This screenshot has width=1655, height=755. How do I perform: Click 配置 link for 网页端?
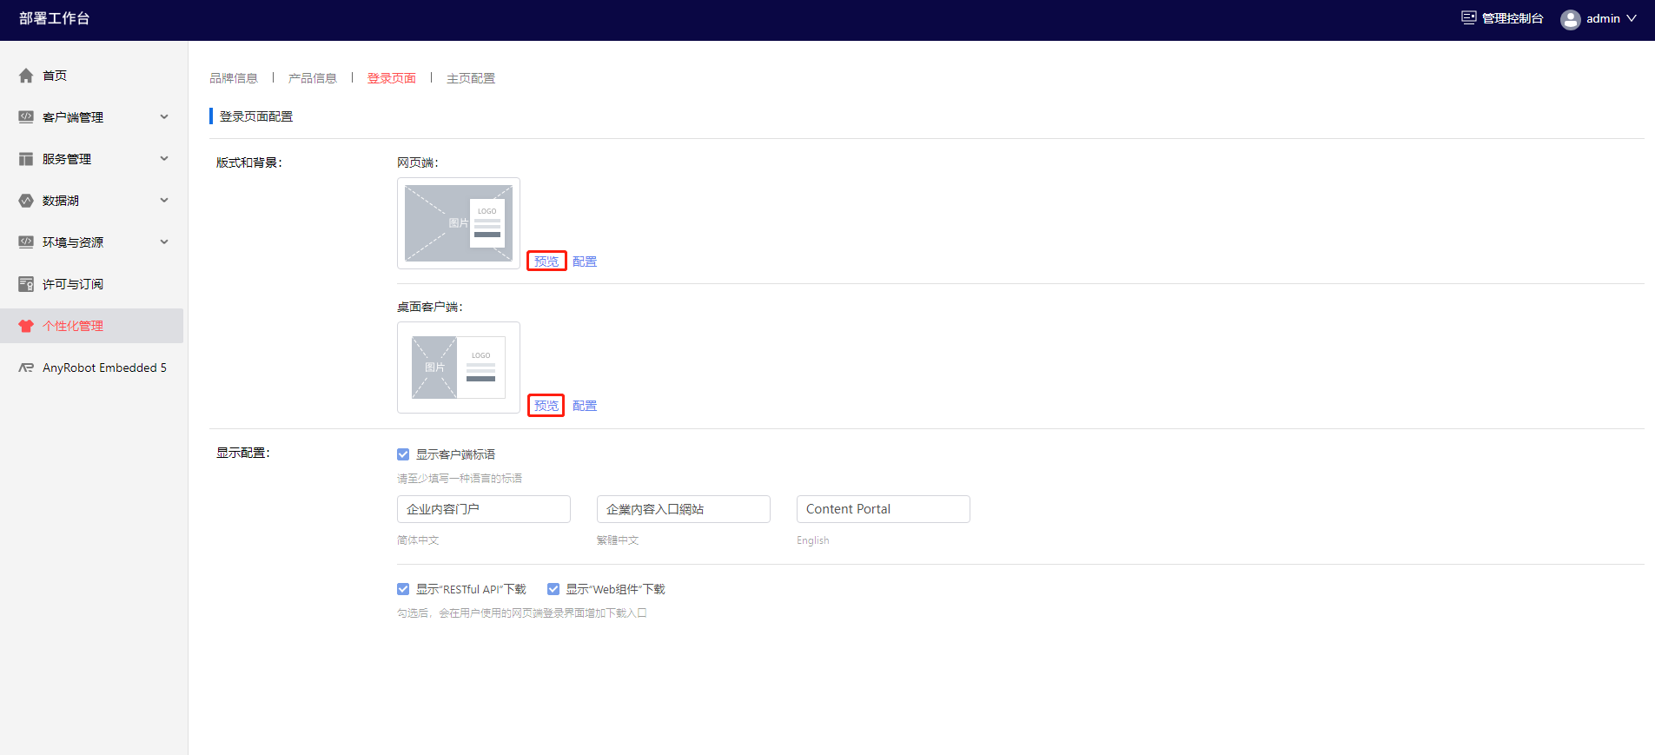585,262
